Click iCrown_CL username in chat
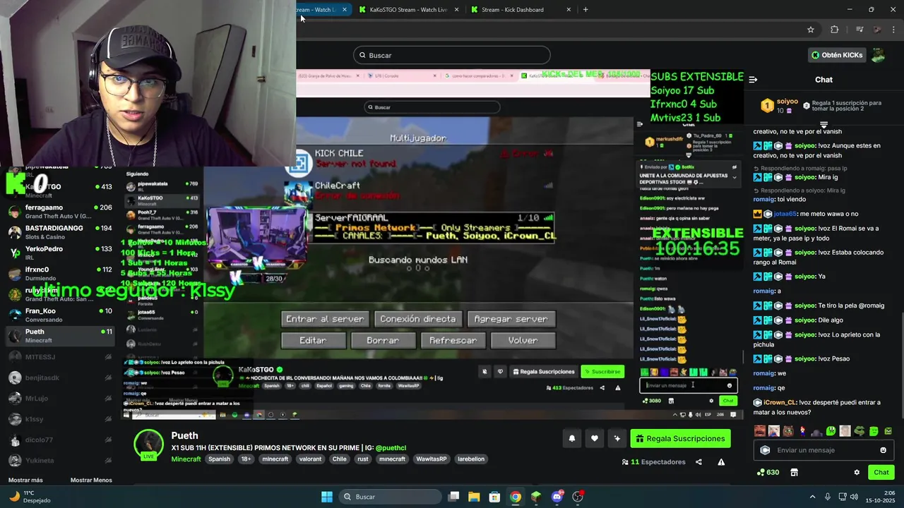The width and height of the screenshot is (904, 508). (780, 402)
